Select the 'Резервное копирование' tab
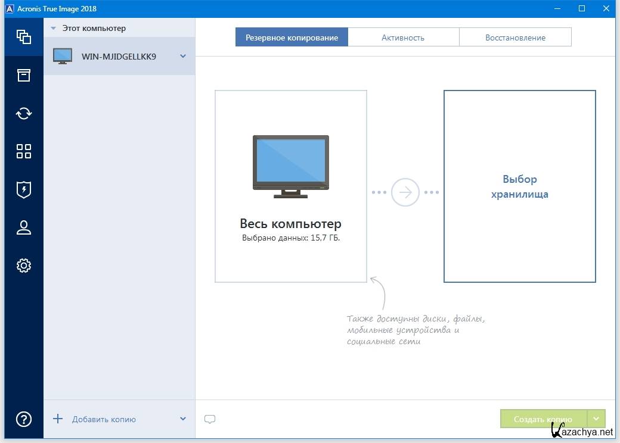 [x=292, y=38]
